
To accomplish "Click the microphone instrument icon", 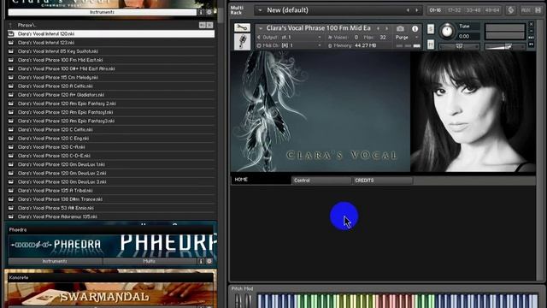I will click(x=242, y=42).
